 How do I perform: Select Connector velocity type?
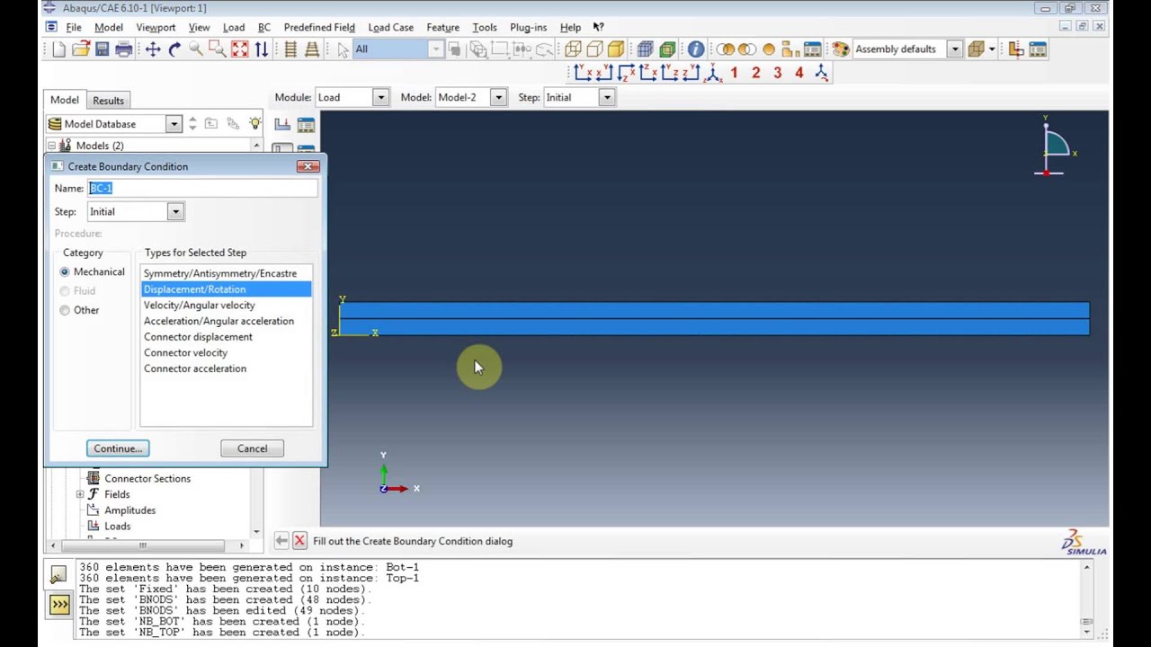(x=226, y=353)
